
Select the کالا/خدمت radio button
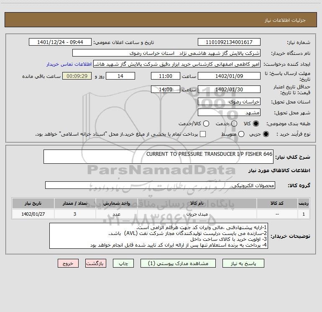coord(206,124)
